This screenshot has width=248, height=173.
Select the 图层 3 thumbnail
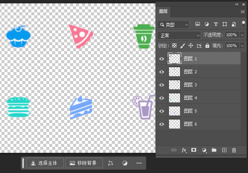coord(174,85)
